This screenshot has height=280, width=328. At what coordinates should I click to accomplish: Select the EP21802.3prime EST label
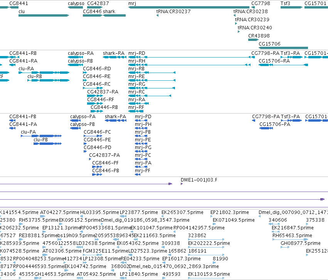tap(230, 212)
